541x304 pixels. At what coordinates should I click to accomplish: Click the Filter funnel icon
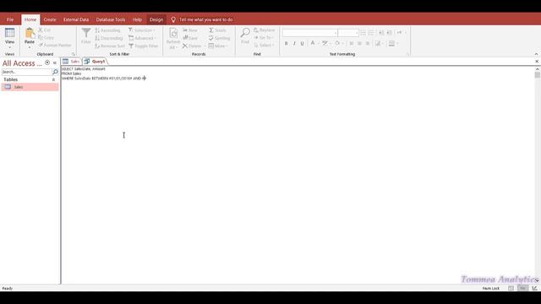tap(86, 33)
